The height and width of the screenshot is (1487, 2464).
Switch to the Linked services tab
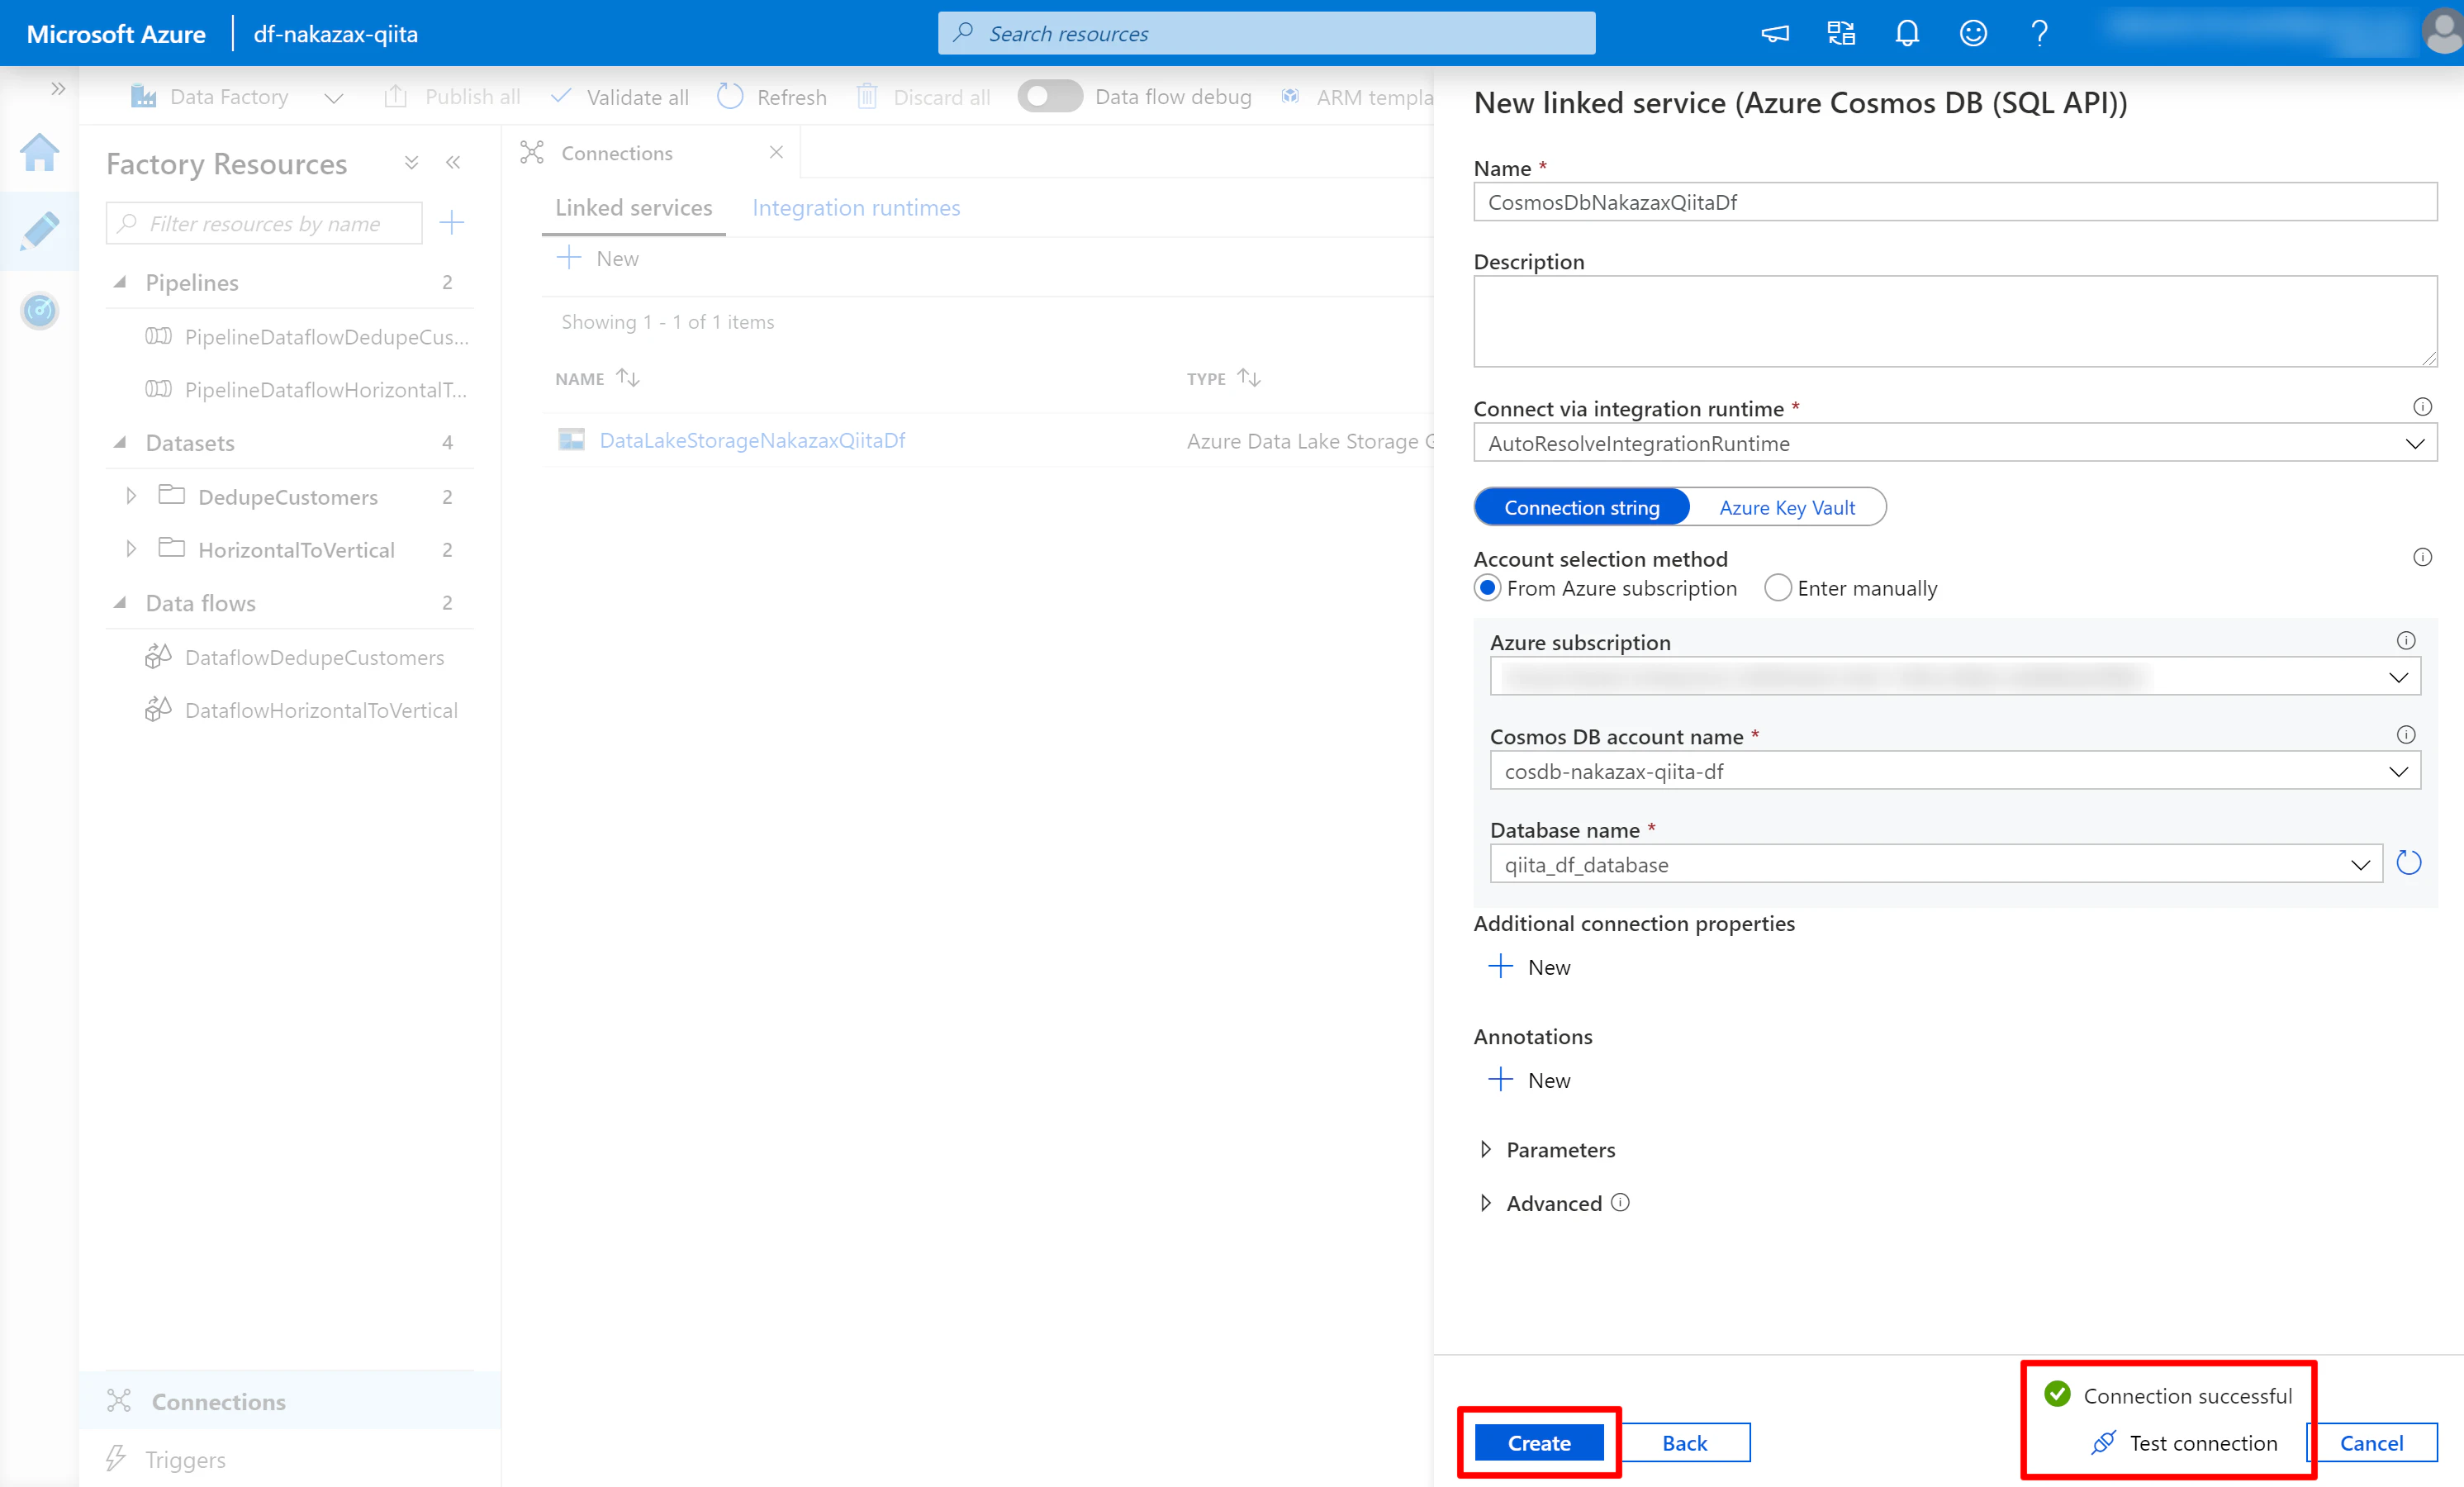pos(633,208)
